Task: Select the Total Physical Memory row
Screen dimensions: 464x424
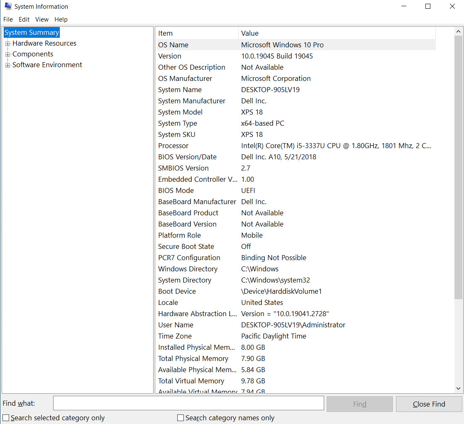Action: (x=296, y=359)
